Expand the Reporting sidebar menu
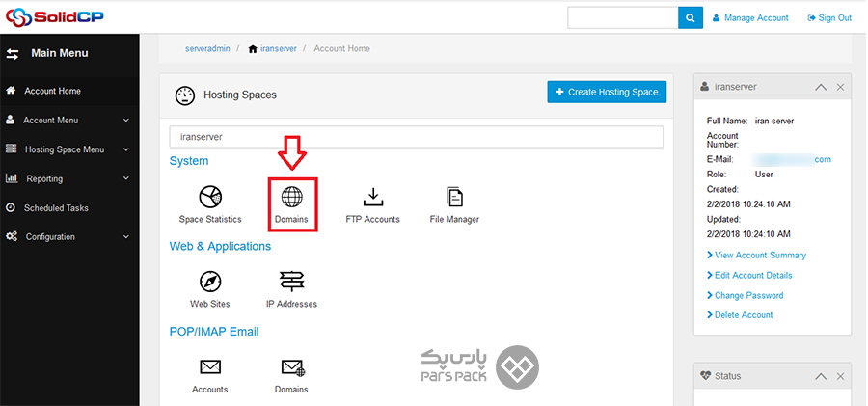This screenshot has width=868, height=406. point(68,178)
